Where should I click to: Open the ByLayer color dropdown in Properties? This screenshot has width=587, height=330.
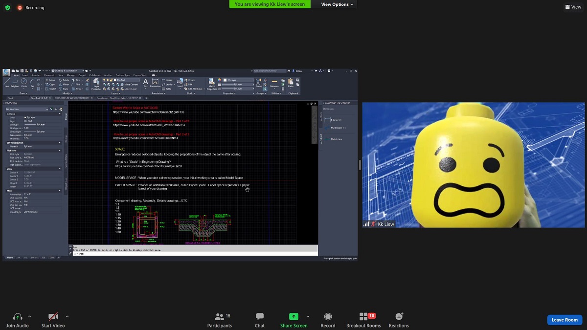(238, 80)
